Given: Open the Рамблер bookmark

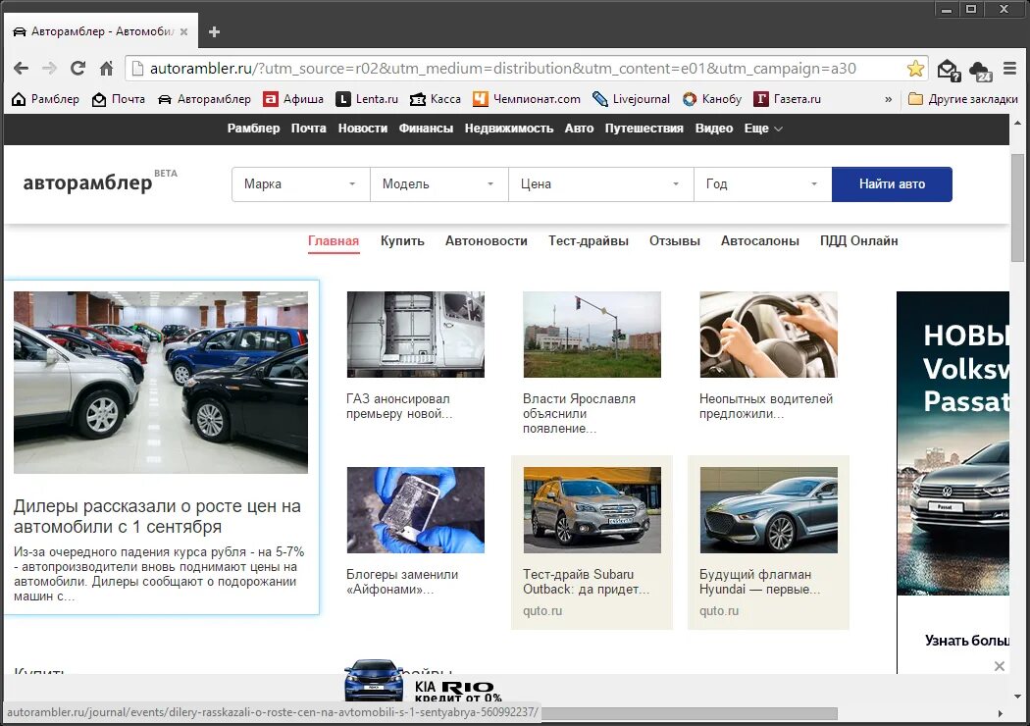Looking at the screenshot, I should [45, 99].
